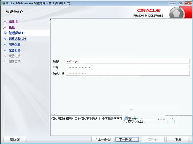
Task: Minimize the configuration wizard window
Action: tap(172, 3)
